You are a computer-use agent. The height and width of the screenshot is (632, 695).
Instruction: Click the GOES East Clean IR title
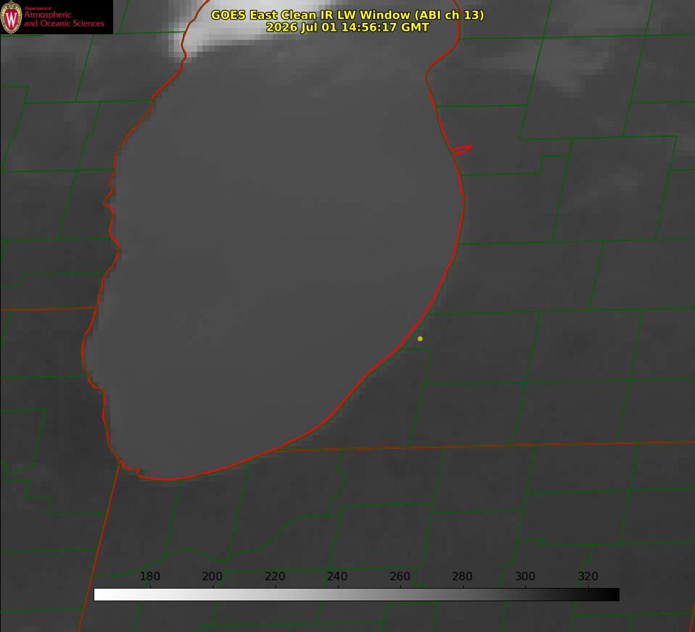coord(347,15)
